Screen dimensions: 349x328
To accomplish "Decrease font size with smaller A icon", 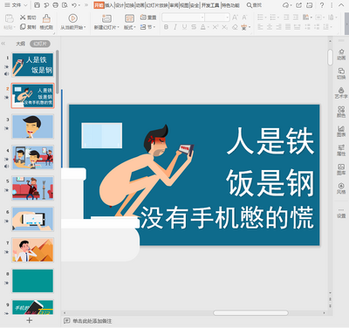I will pos(244,17).
